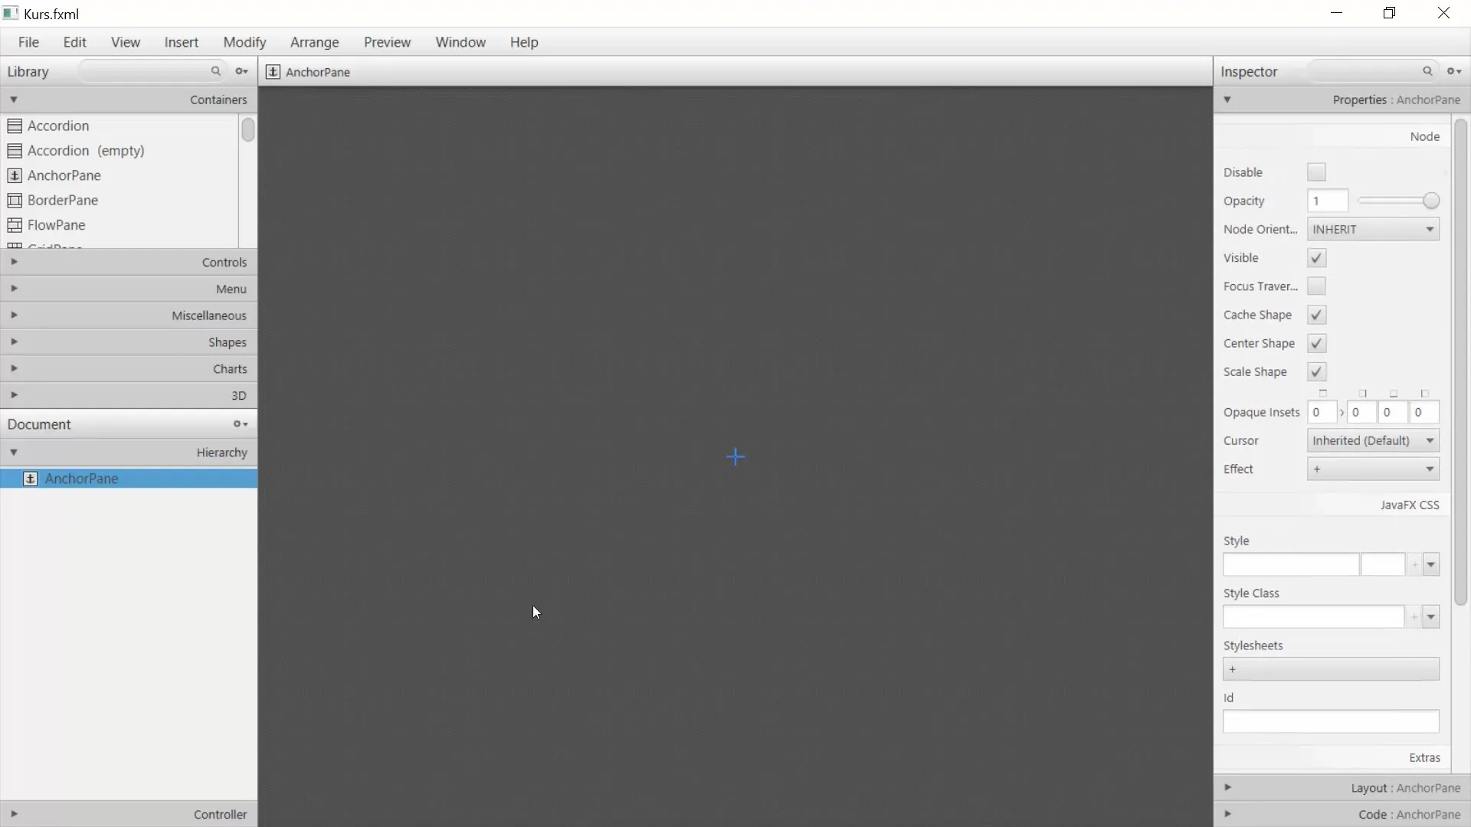This screenshot has width=1471, height=827.
Task: Open the Preview menu
Action: [387, 42]
